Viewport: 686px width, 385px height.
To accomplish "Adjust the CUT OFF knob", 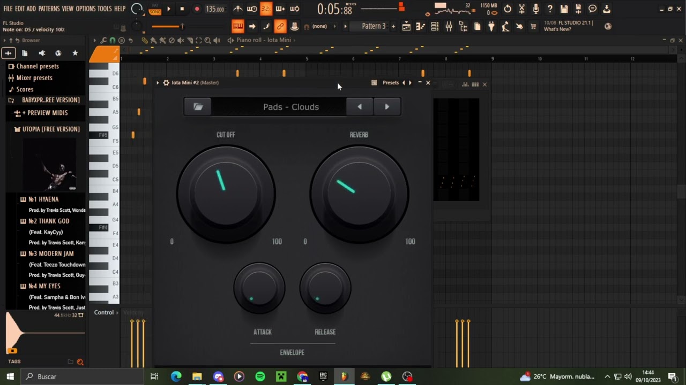I will (x=226, y=194).
